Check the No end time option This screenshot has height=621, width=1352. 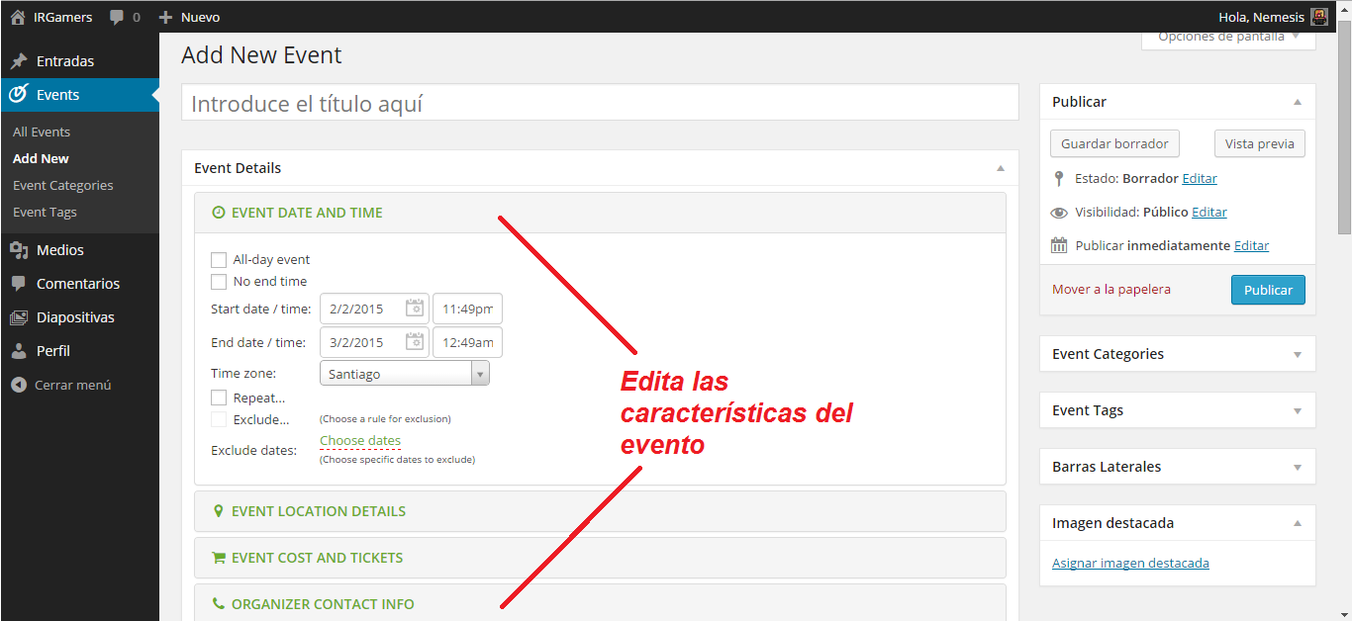(x=219, y=282)
